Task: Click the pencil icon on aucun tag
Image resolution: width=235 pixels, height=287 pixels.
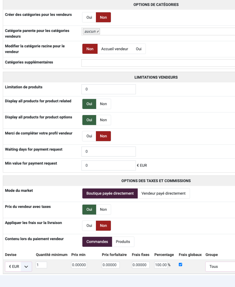Action: pyautogui.click(x=98, y=32)
